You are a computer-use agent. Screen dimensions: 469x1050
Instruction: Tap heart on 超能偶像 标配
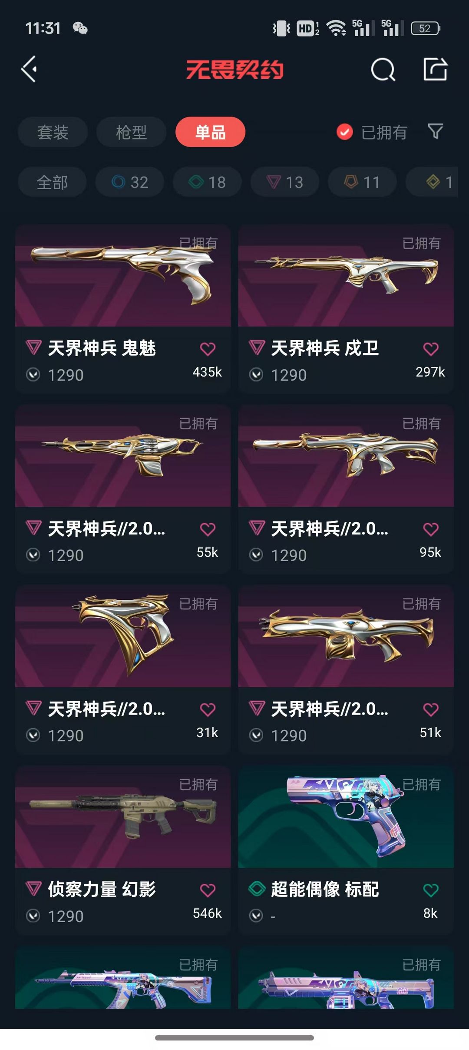click(x=430, y=890)
